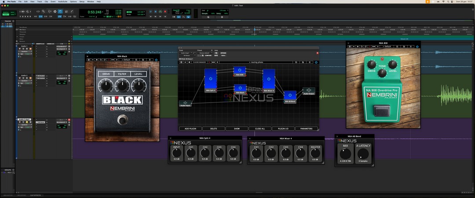475x198 pixels.
Task: Open the Setup menu
Action: pyautogui.click(x=82, y=1)
